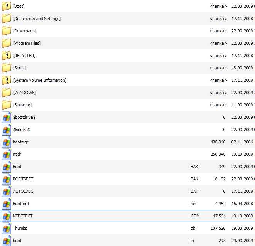Click the 107 520 size of Thumbs

[218, 229]
